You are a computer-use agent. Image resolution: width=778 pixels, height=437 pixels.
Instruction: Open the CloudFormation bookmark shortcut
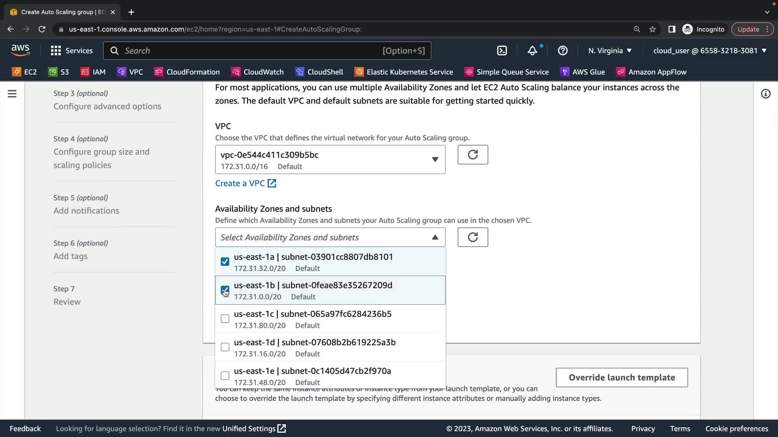coord(187,72)
